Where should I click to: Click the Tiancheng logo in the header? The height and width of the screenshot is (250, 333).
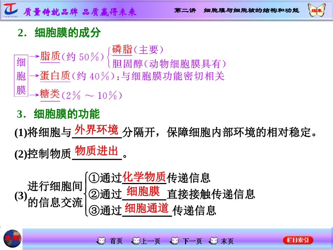[11, 10]
